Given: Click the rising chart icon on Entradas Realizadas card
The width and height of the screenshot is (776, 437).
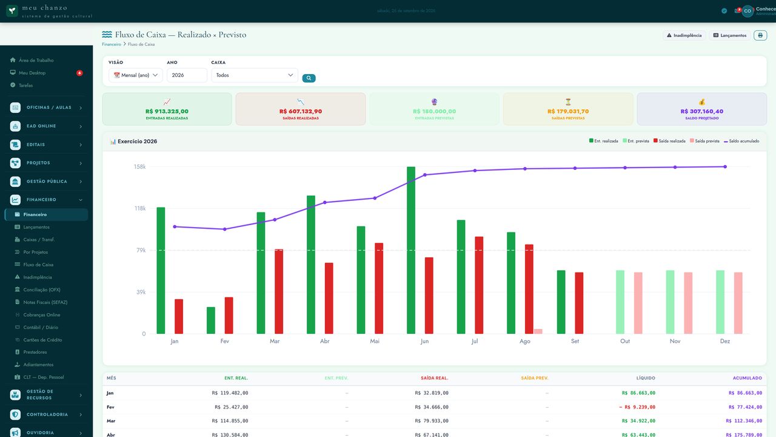Looking at the screenshot, I should (x=167, y=102).
